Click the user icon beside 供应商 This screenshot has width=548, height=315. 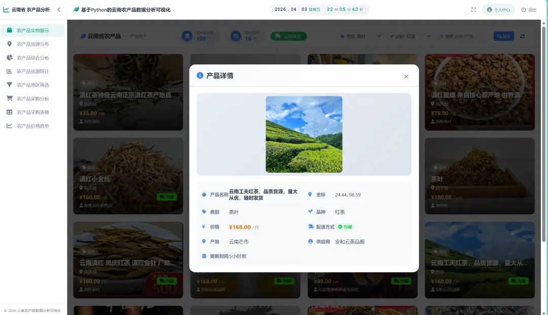311,241
